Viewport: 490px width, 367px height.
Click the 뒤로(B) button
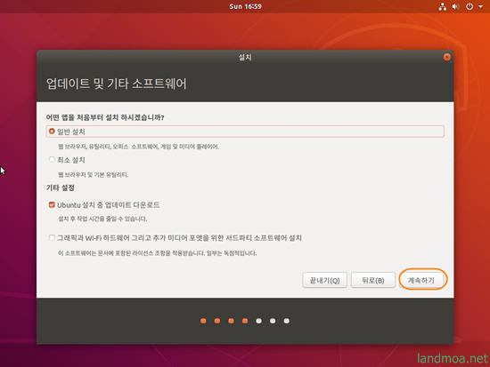372,280
